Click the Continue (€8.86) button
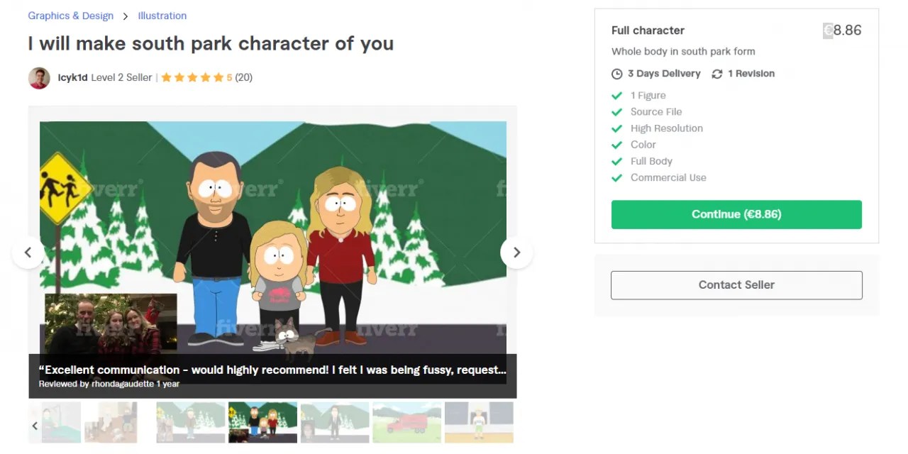Viewport: 908px width, 454px height. click(736, 214)
